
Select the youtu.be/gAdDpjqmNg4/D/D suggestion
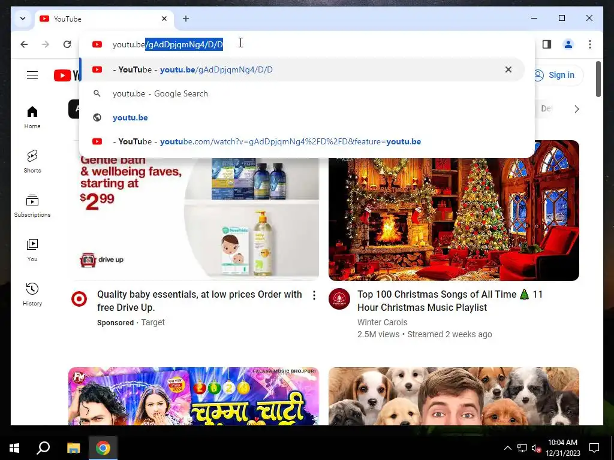[302, 69]
